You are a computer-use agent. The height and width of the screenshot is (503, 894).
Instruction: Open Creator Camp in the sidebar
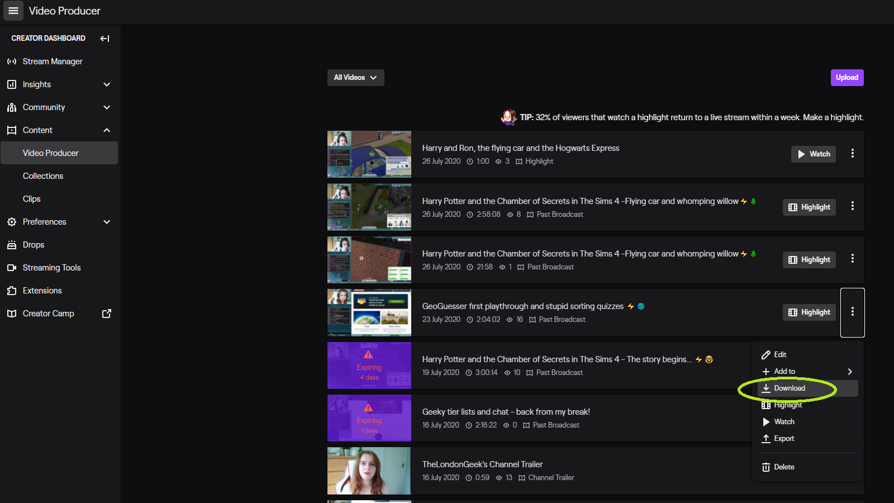(x=48, y=314)
